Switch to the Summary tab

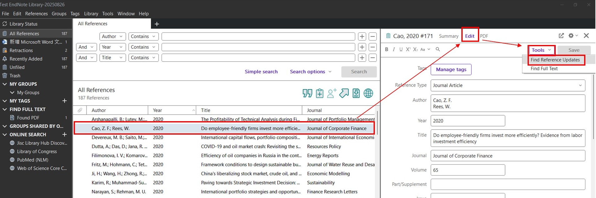(448, 36)
